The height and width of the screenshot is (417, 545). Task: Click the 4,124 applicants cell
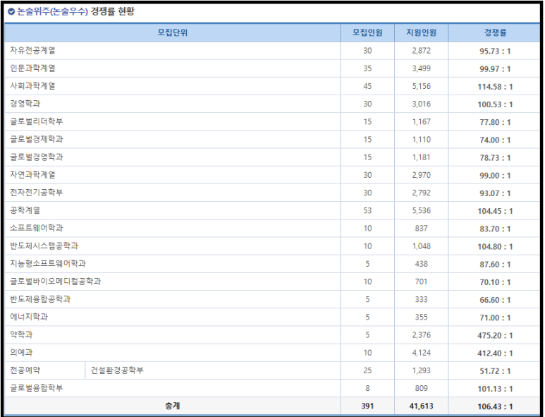[x=421, y=352]
